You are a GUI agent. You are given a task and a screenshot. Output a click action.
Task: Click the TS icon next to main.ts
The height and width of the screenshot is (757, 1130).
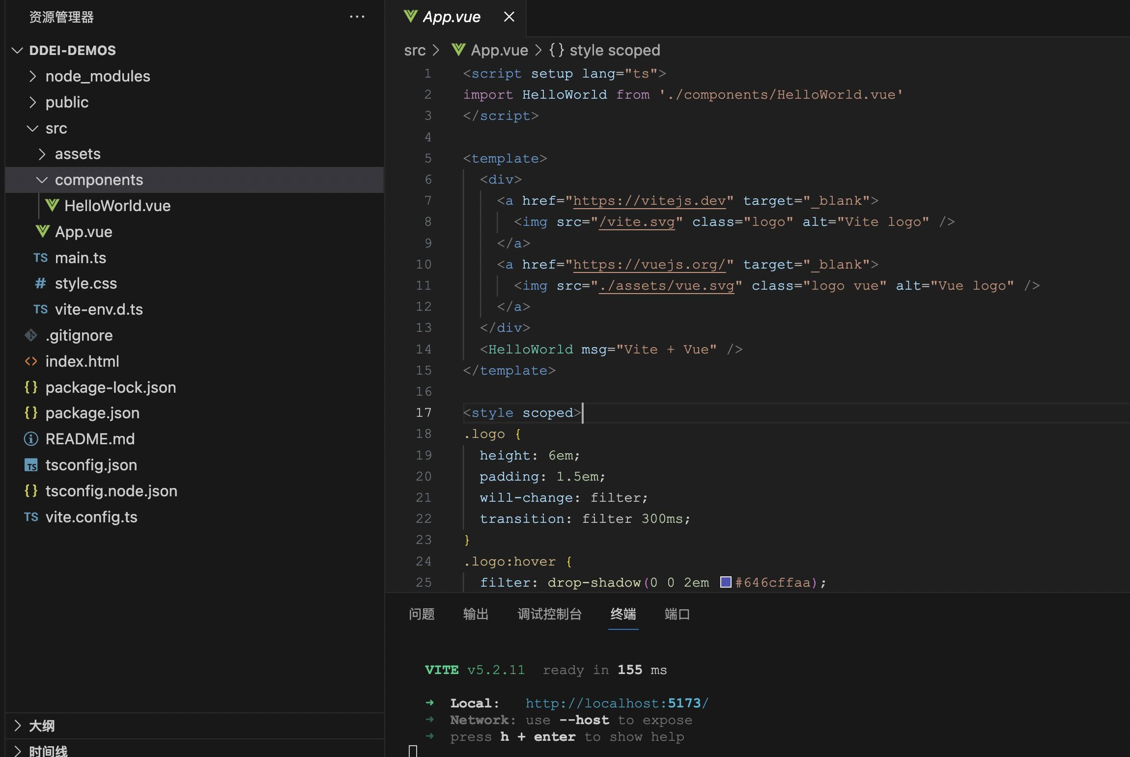tap(40, 258)
